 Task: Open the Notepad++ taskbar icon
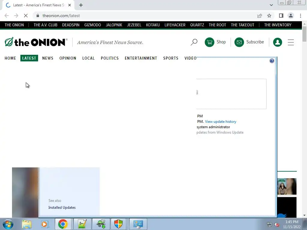coord(82,224)
